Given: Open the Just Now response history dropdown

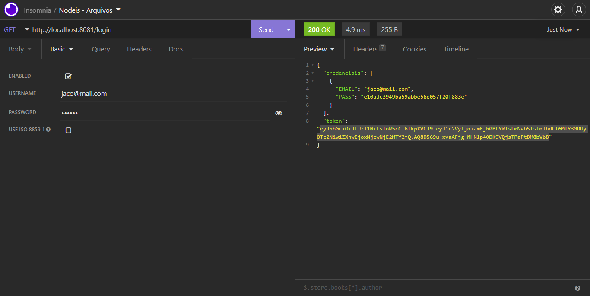Looking at the screenshot, I should [x=563, y=29].
